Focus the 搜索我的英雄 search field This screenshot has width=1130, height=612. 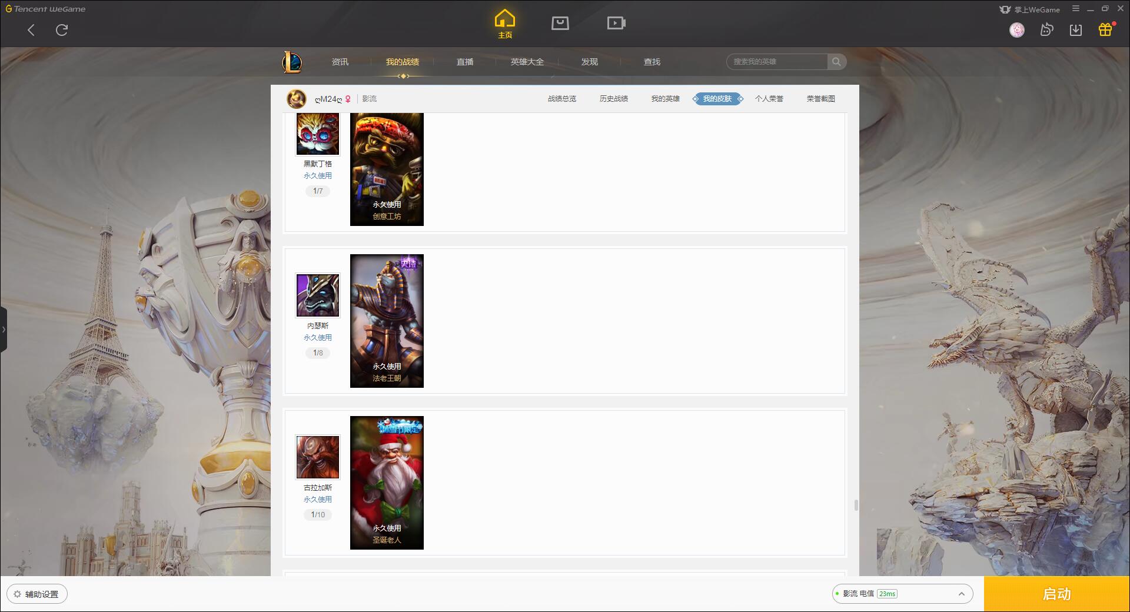coord(777,62)
